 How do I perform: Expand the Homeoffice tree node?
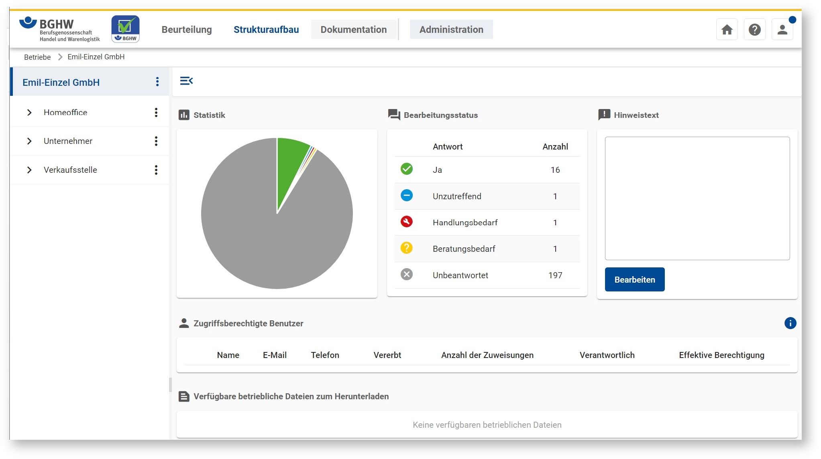(x=29, y=113)
